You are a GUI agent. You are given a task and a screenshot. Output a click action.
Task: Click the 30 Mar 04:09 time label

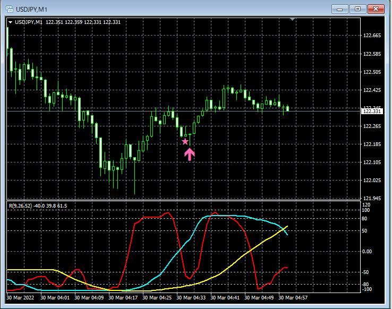click(89, 298)
